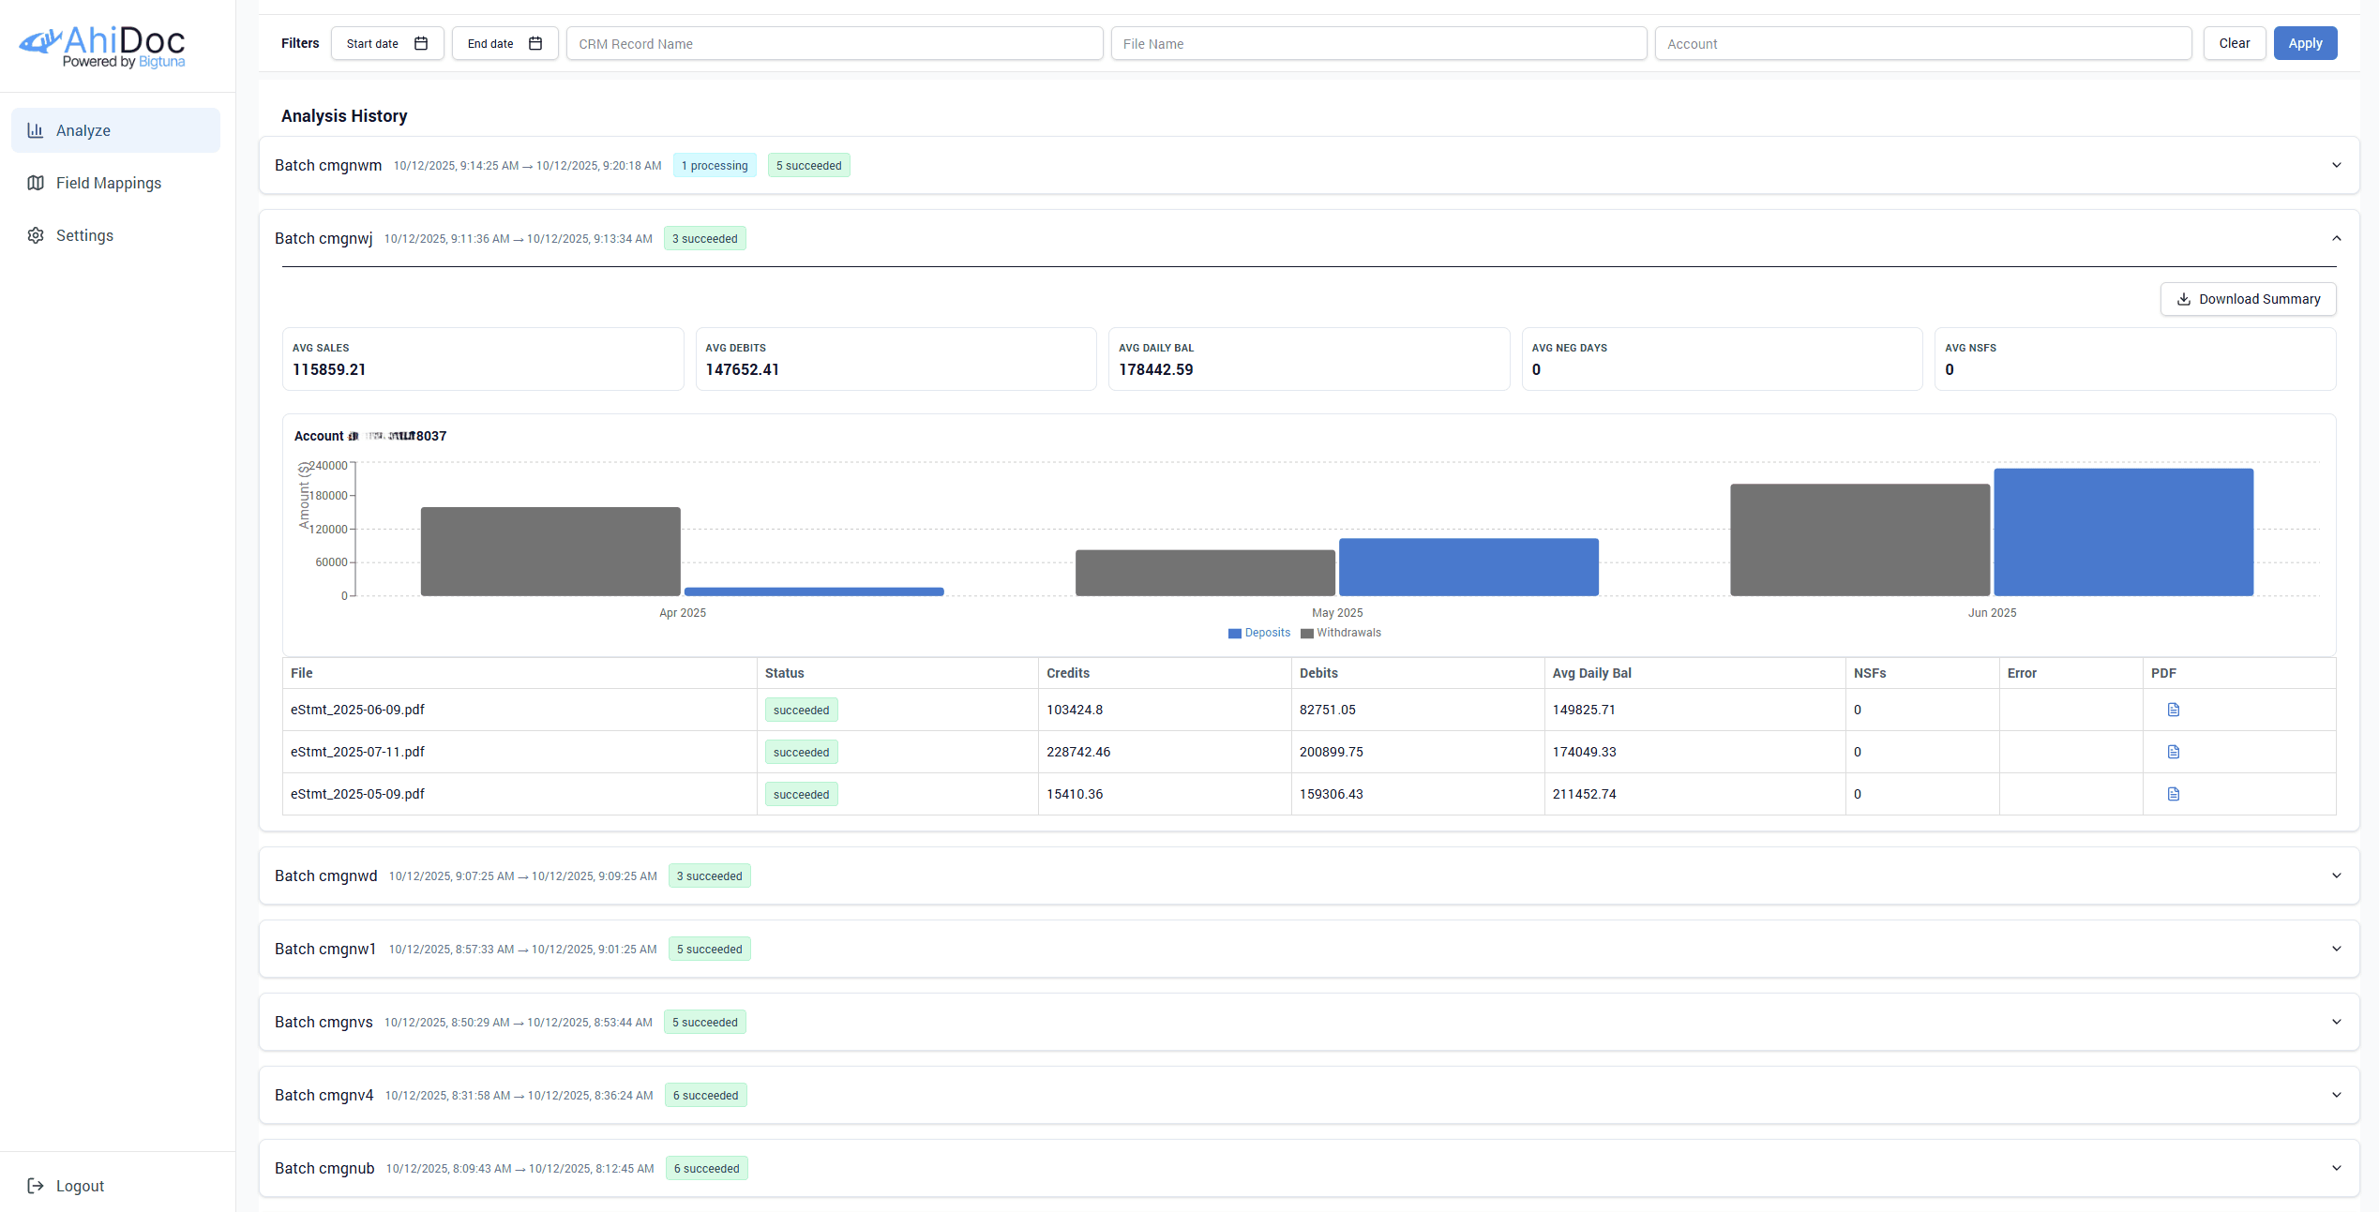Viewport: 2379px width, 1212px height.
Task: Toggle Withdrawals in the chart legend
Action: point(1341,633)
